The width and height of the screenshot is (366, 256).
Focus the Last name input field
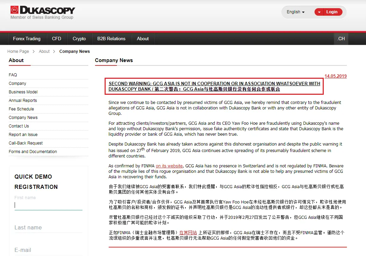point(48,227)
